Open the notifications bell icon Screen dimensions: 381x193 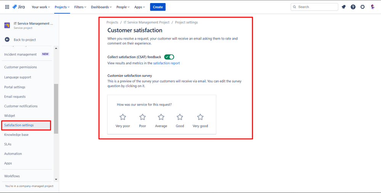pos(344,7)
